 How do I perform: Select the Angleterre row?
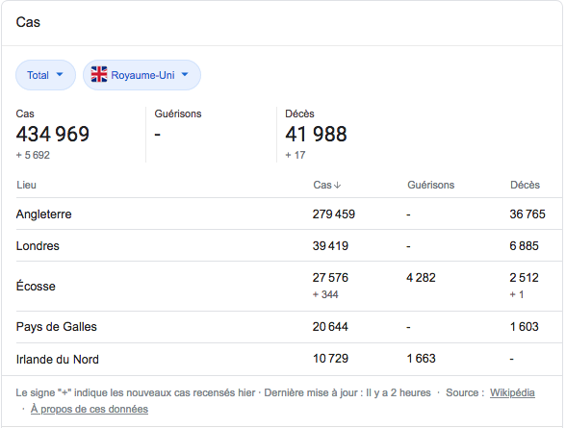289,214
